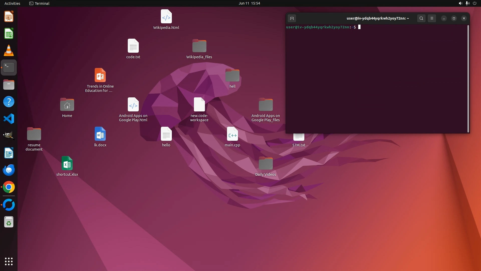481x271 pixels.
Task: Open the Terminal search icon
Action: point(421,18)
